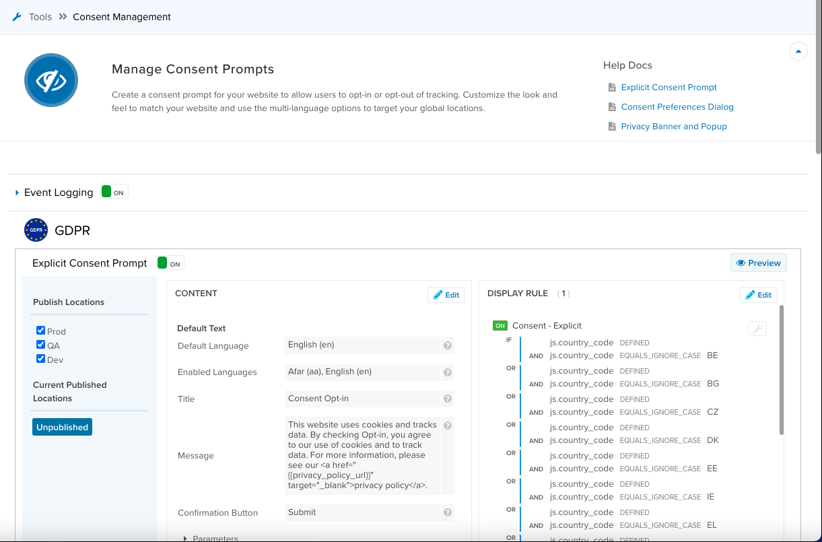The image size is (822, 542).
Task: Edit the Content section
Action: tap(446, 295)
